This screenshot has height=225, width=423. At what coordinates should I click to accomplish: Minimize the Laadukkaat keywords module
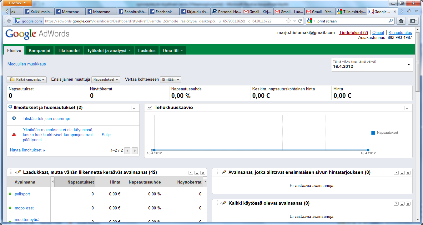click(x=197, y=173)
